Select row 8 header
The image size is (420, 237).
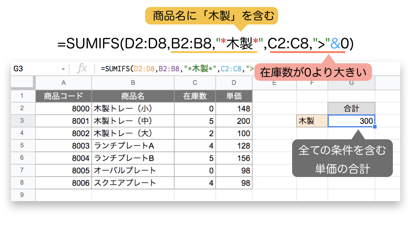pyautogui.click(x=22, y=183)
